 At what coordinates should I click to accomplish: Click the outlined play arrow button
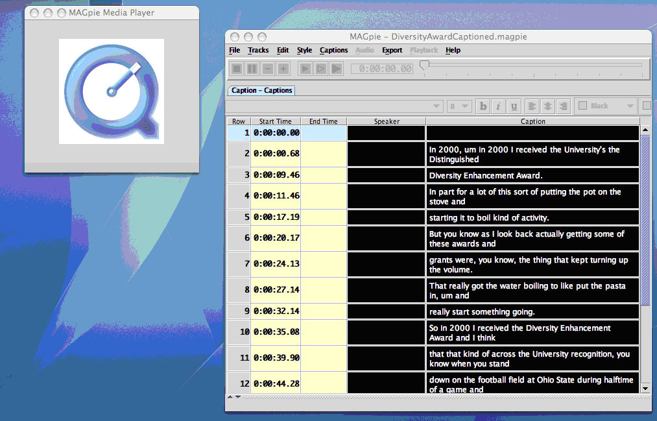click(320, 68)
